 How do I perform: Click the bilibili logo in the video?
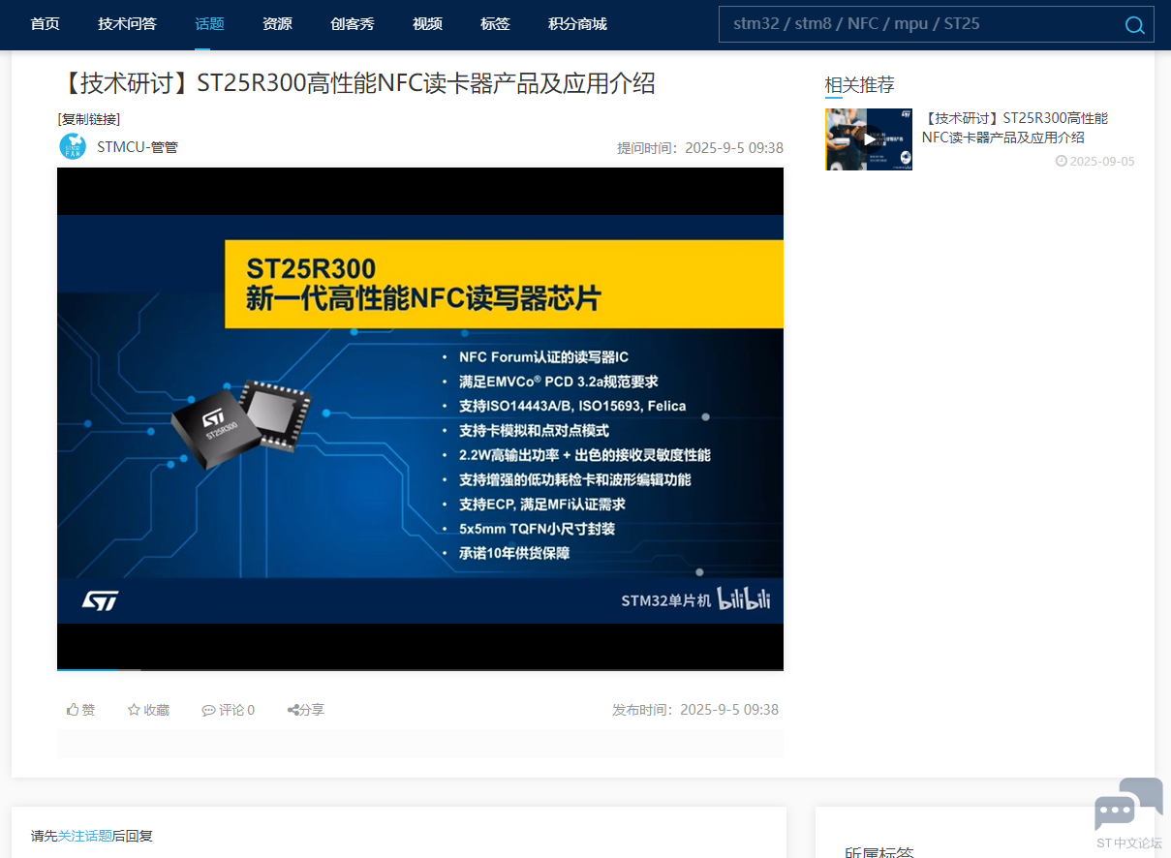(744, 598)
